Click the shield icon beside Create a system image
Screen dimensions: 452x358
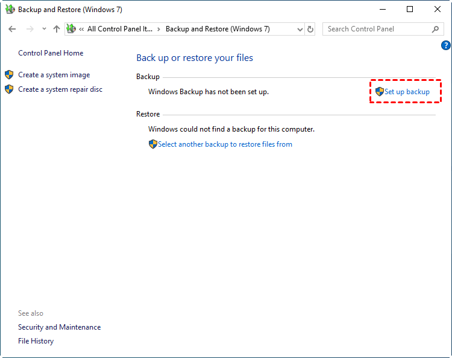pos(9,75)
